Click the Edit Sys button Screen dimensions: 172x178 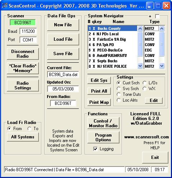click(x=99, y=80)
